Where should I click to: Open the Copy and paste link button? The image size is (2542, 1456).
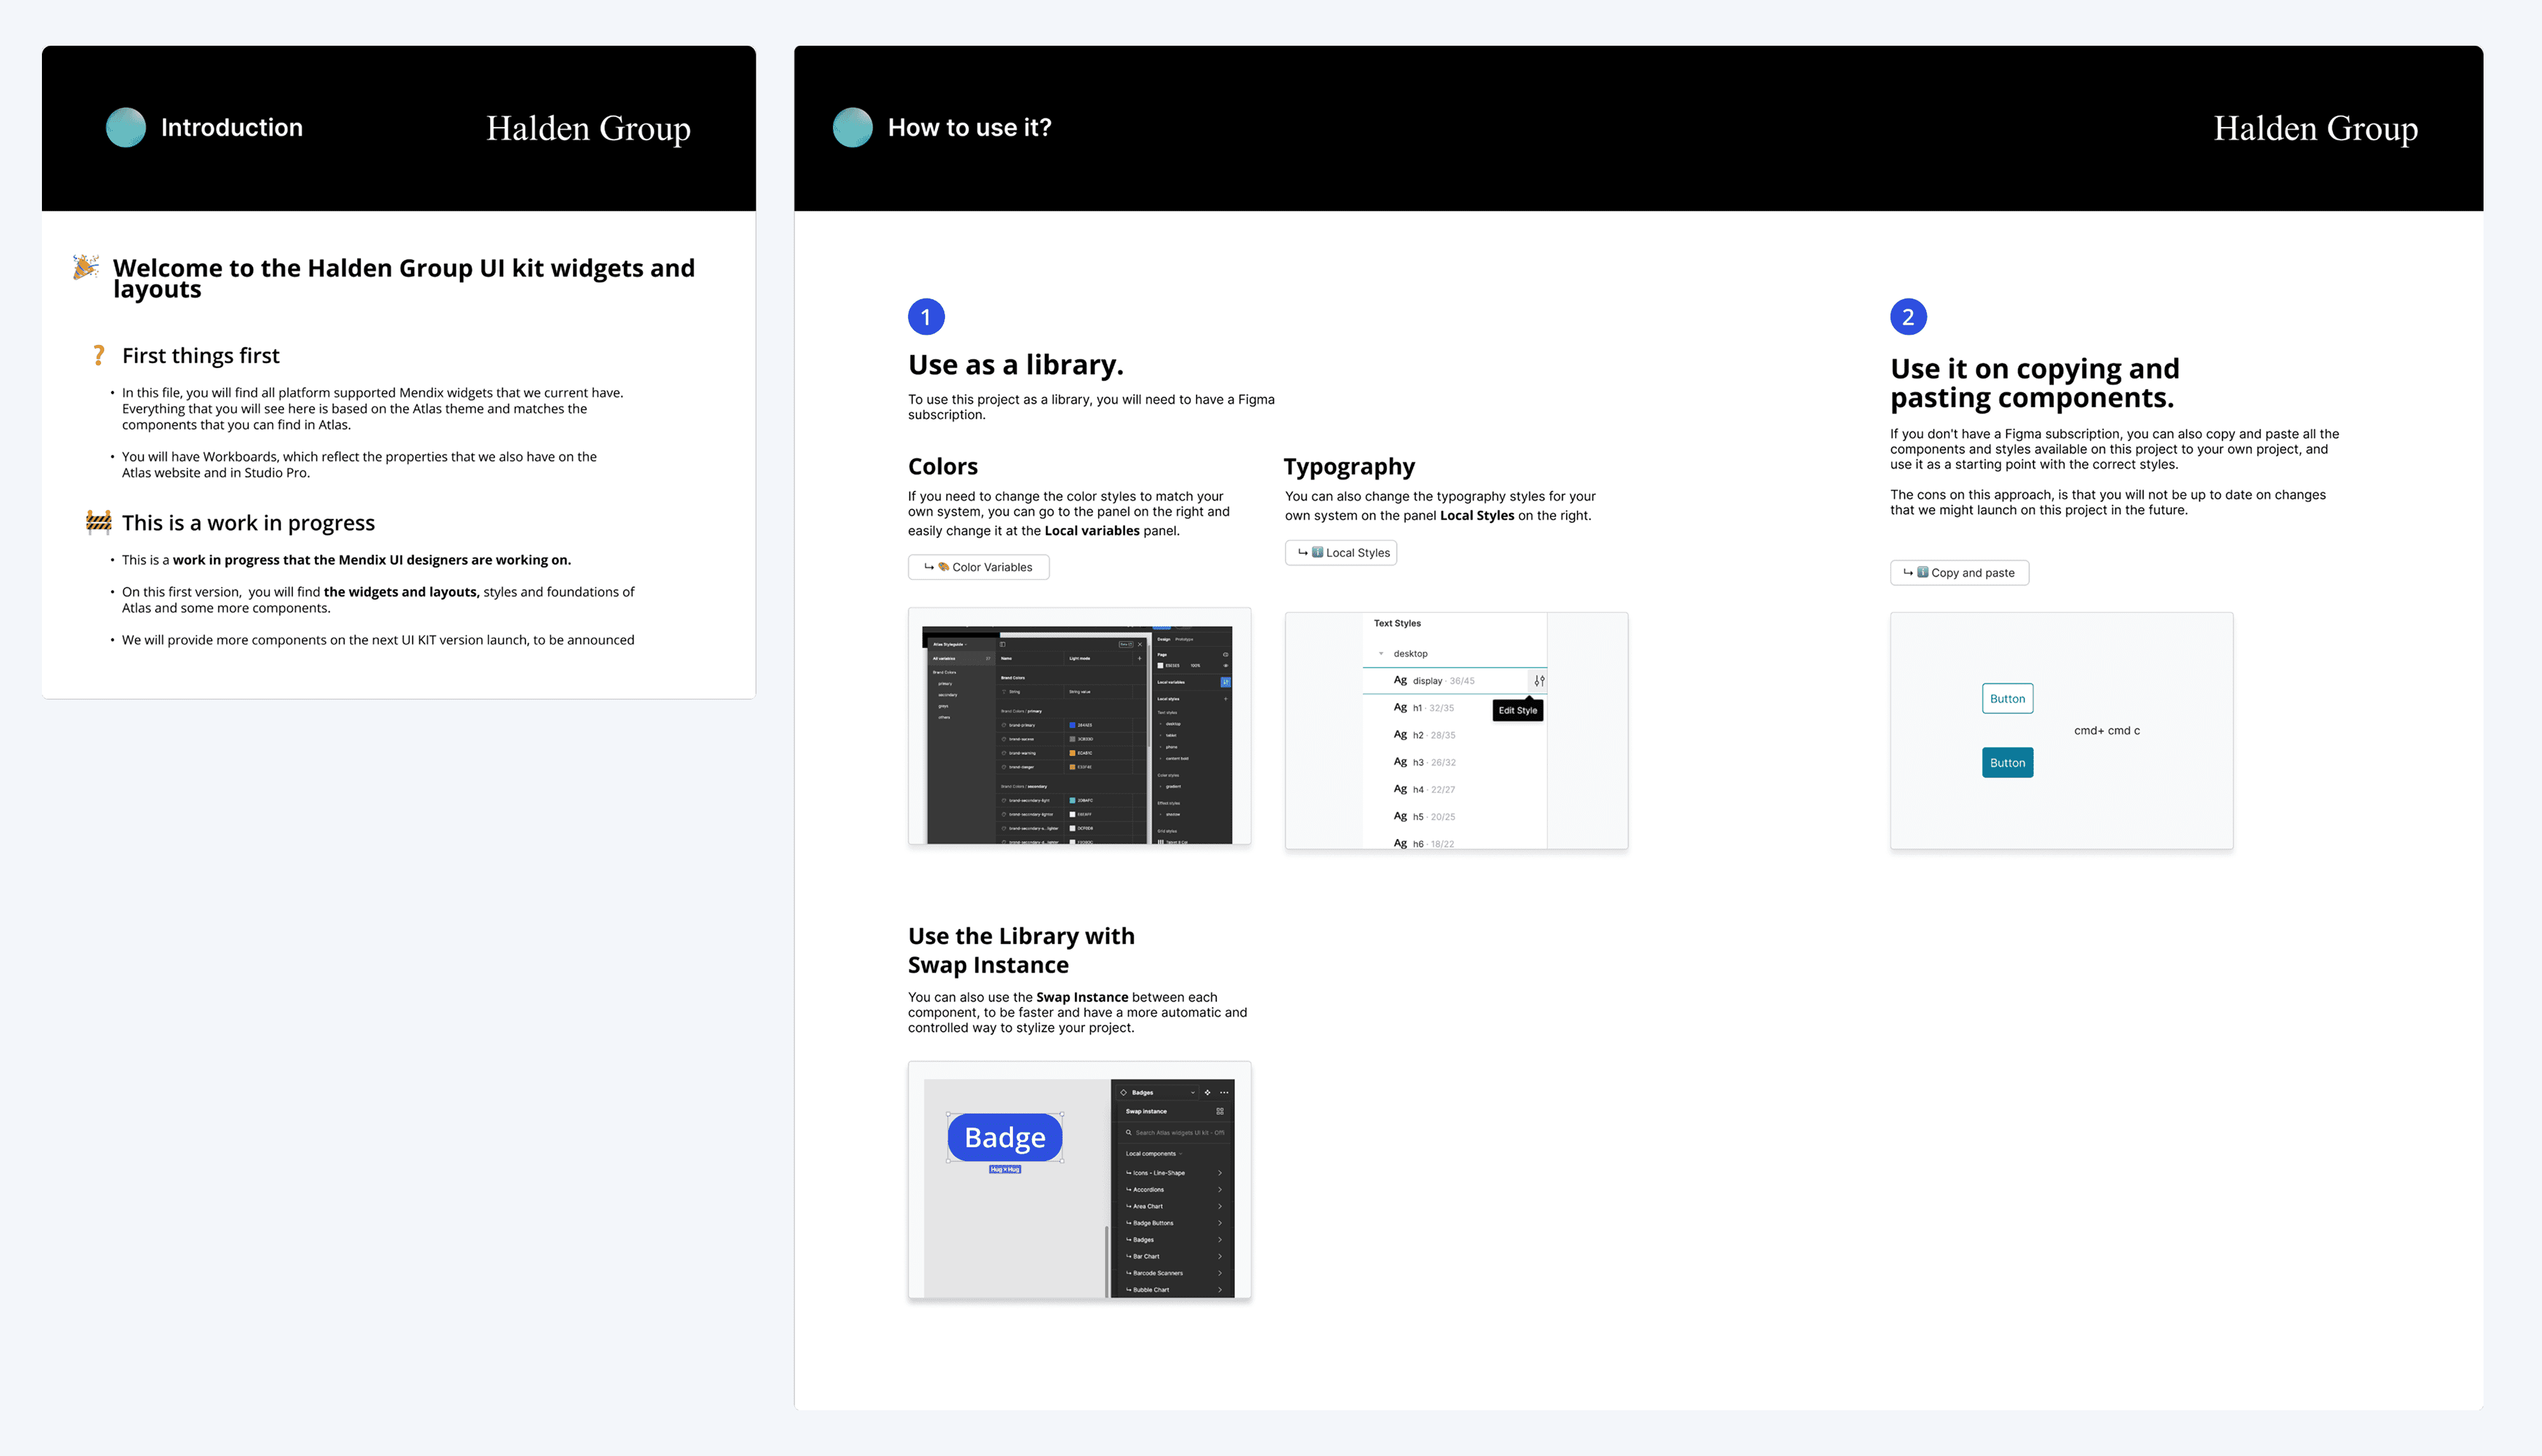(1959, 573)
